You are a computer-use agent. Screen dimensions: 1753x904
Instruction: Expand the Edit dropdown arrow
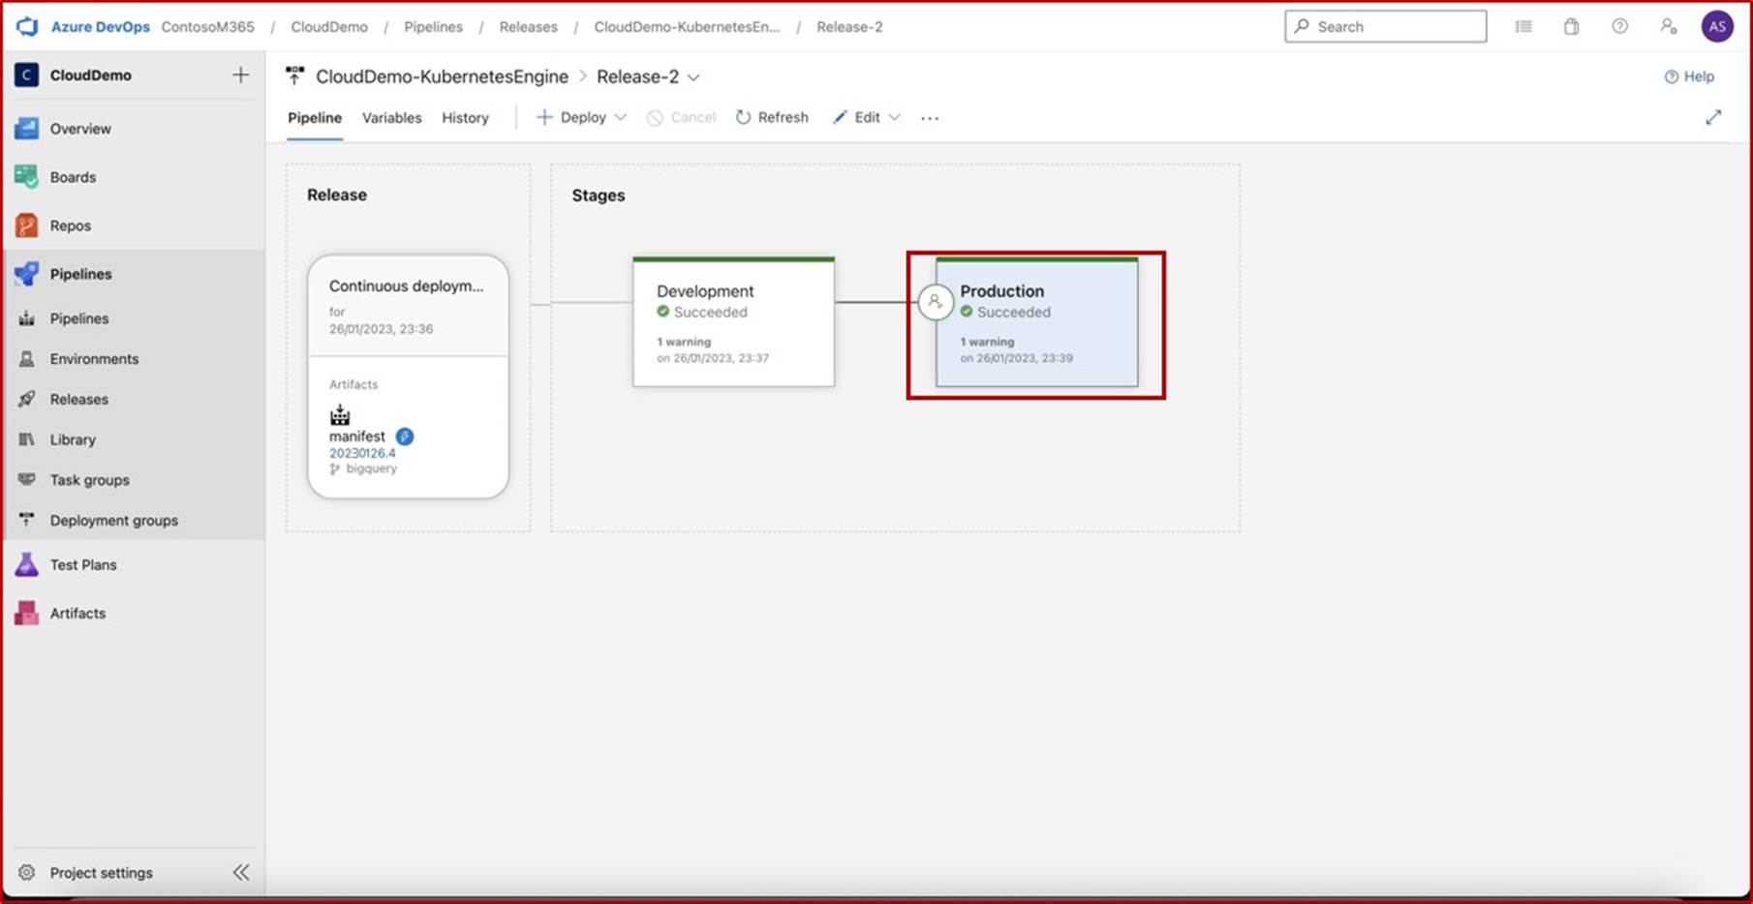[896, 117]
